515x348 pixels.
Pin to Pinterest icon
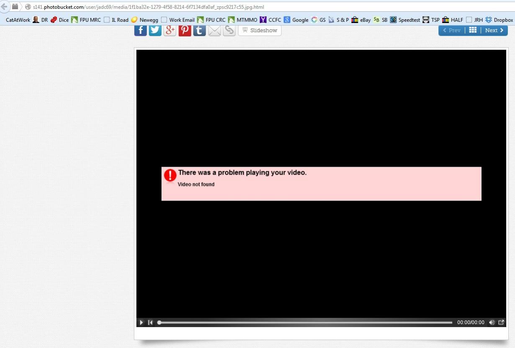click(185, 30)
